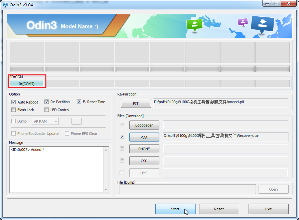Check the Phone EFS Clear checkbox
Screen dimensions: 299x220
pyautogui.click(x=67, y=133)
